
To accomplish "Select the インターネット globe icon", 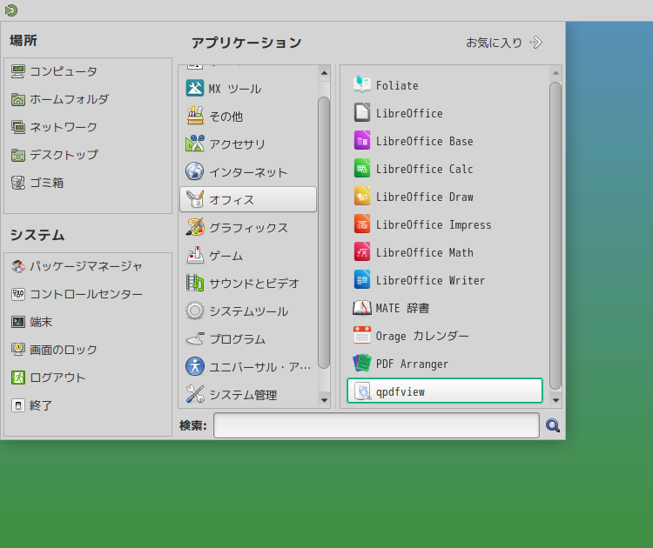I will (195, 171).
